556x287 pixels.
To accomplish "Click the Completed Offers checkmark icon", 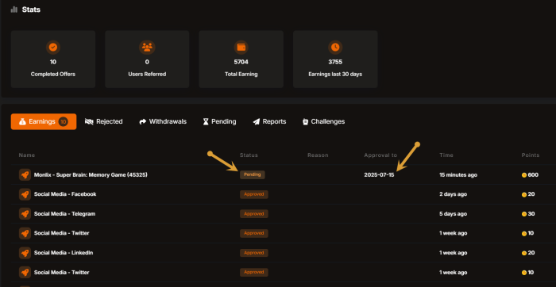I will click(x=53, y=47).
